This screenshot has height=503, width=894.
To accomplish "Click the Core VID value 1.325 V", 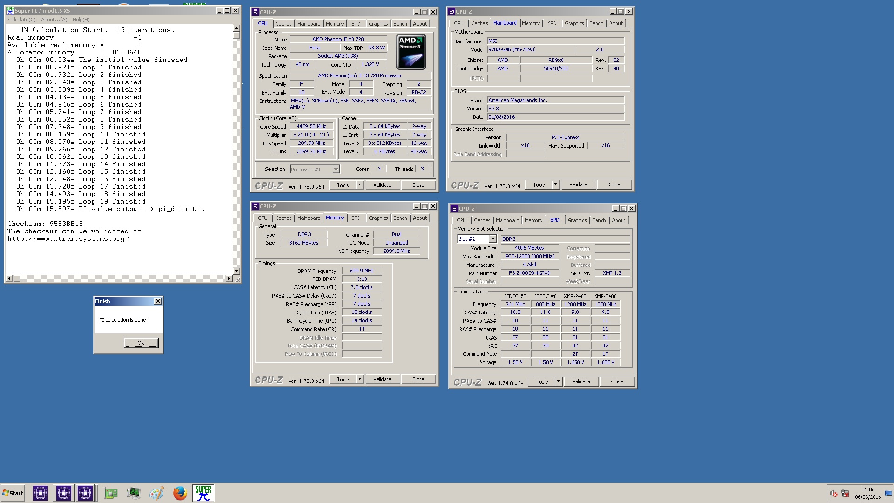I will [370, 65].
